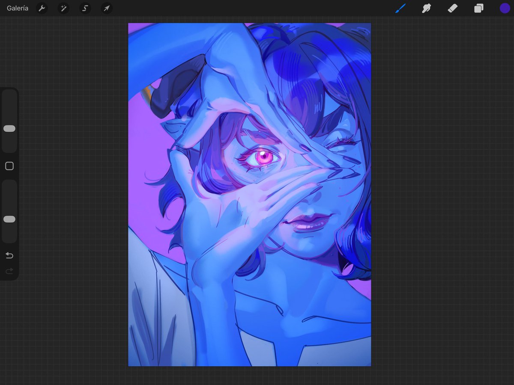Switch to the Eraser tool
This screenshot has height=385, width=514.
click(x=452, y=8)
